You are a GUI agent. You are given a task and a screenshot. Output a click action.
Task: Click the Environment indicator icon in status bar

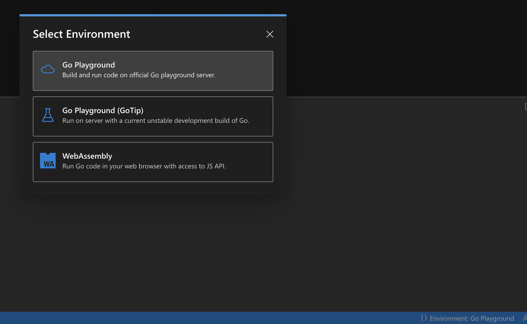424,318
